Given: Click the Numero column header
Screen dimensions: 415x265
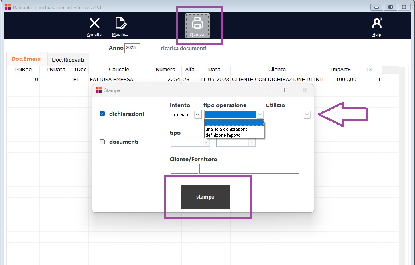Looking at the screenshot, I should 165,70.
